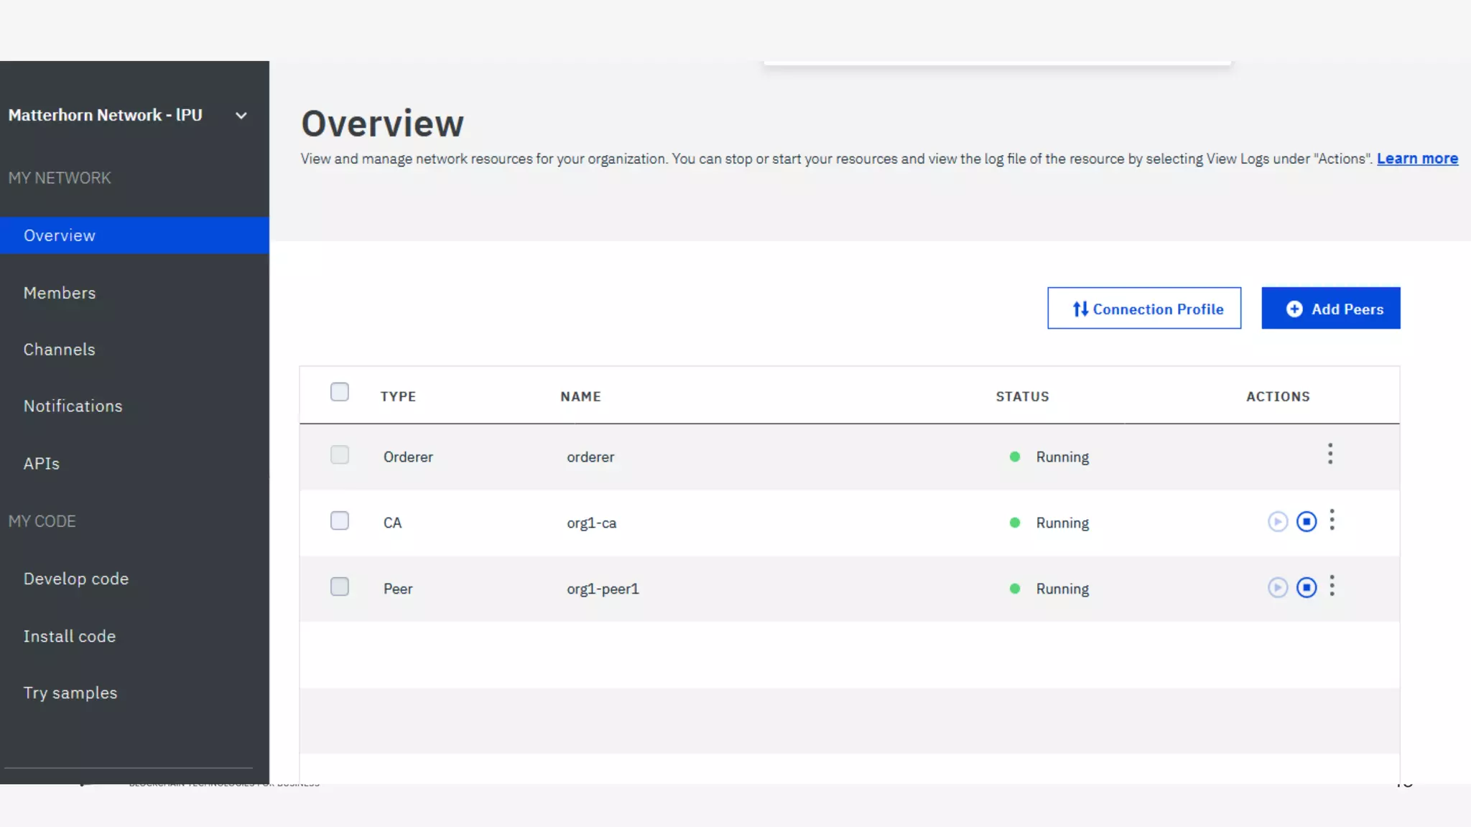1471x827 pixels.
Task: Select the CA org1-ca row checkbox
Action: pos(339,520)
